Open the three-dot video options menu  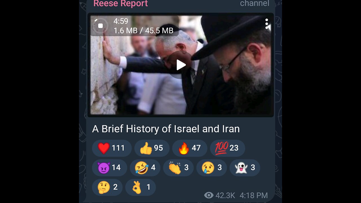coord(267,24)
